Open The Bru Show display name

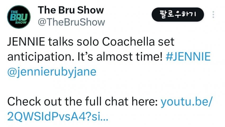pos(71,10)
